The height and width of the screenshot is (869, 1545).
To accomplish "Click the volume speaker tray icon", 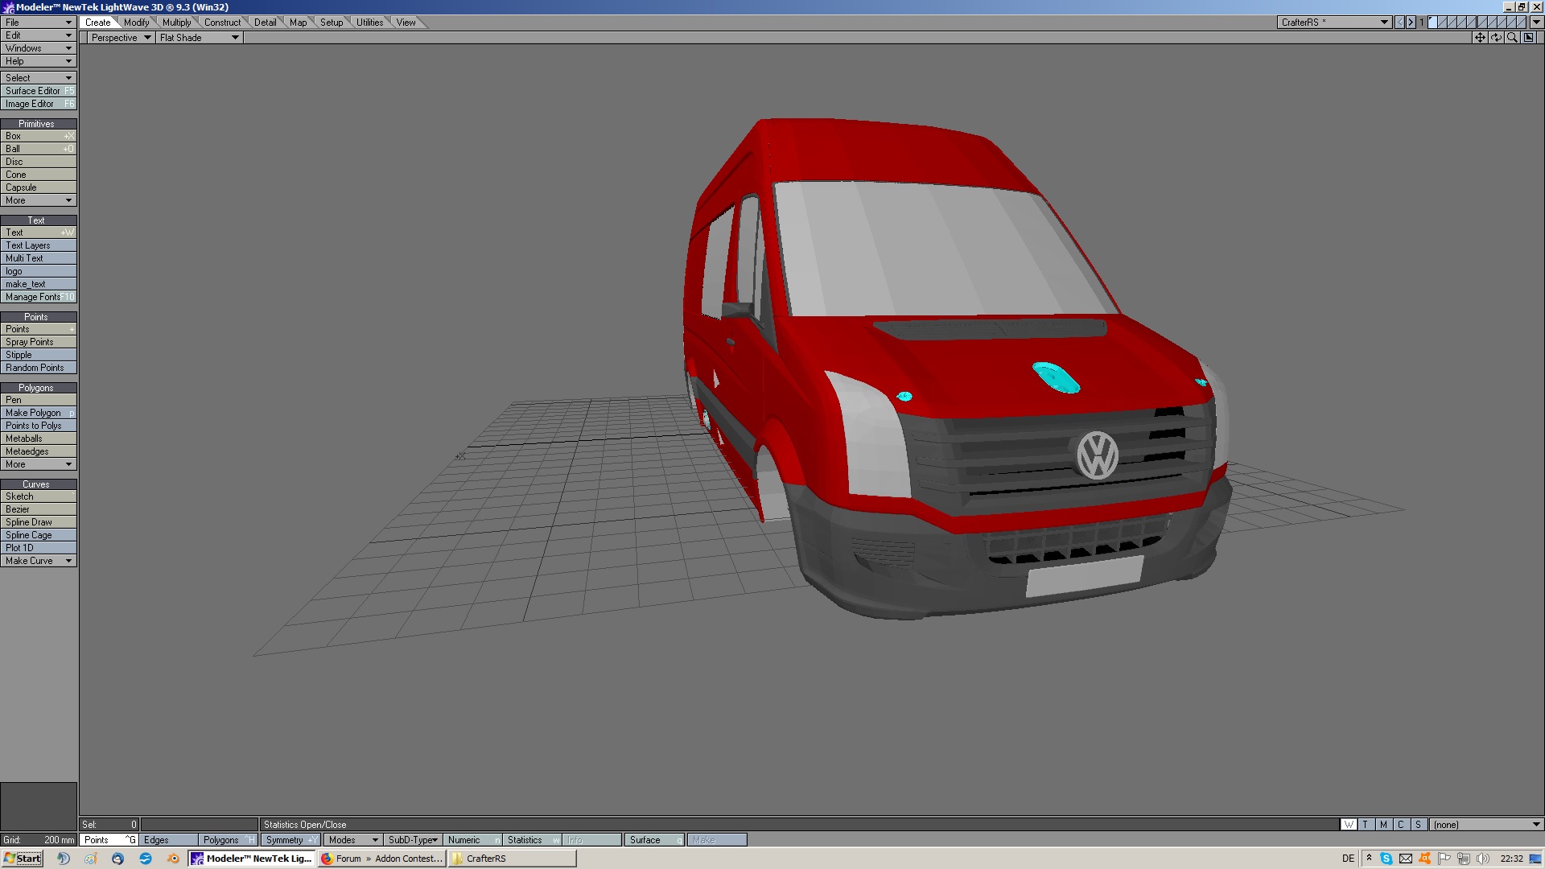I will point(1483,859).
